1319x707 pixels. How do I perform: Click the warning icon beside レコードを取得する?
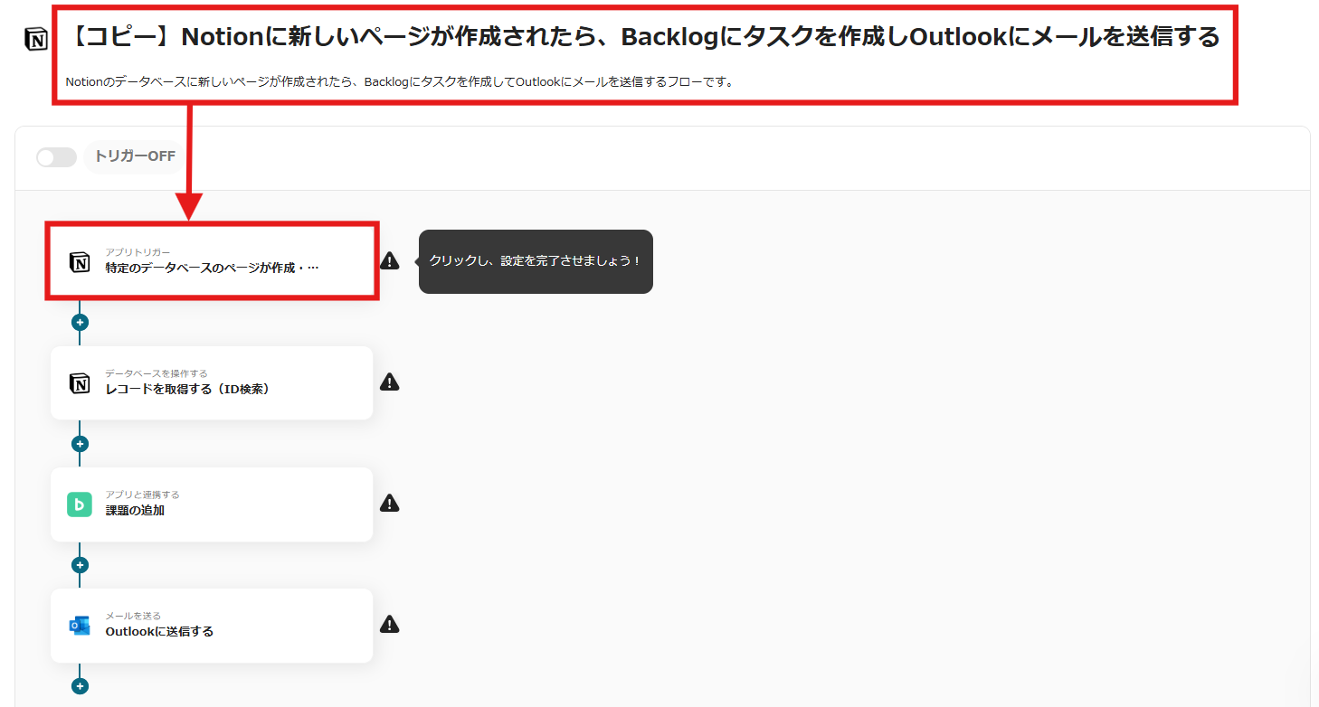coord(389,382)
